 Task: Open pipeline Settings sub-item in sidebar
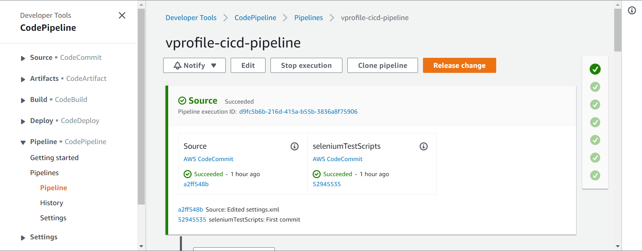click(x=53, y=218)
